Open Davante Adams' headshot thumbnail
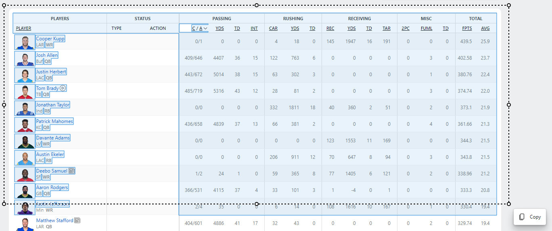The width and height of the screenshot is (552, 231). (25, 141)
